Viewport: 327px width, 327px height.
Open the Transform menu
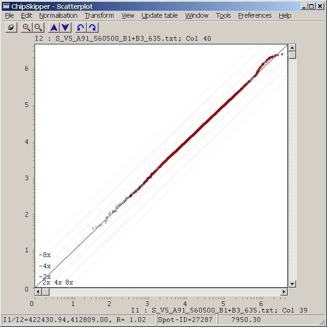pos(99,15)
